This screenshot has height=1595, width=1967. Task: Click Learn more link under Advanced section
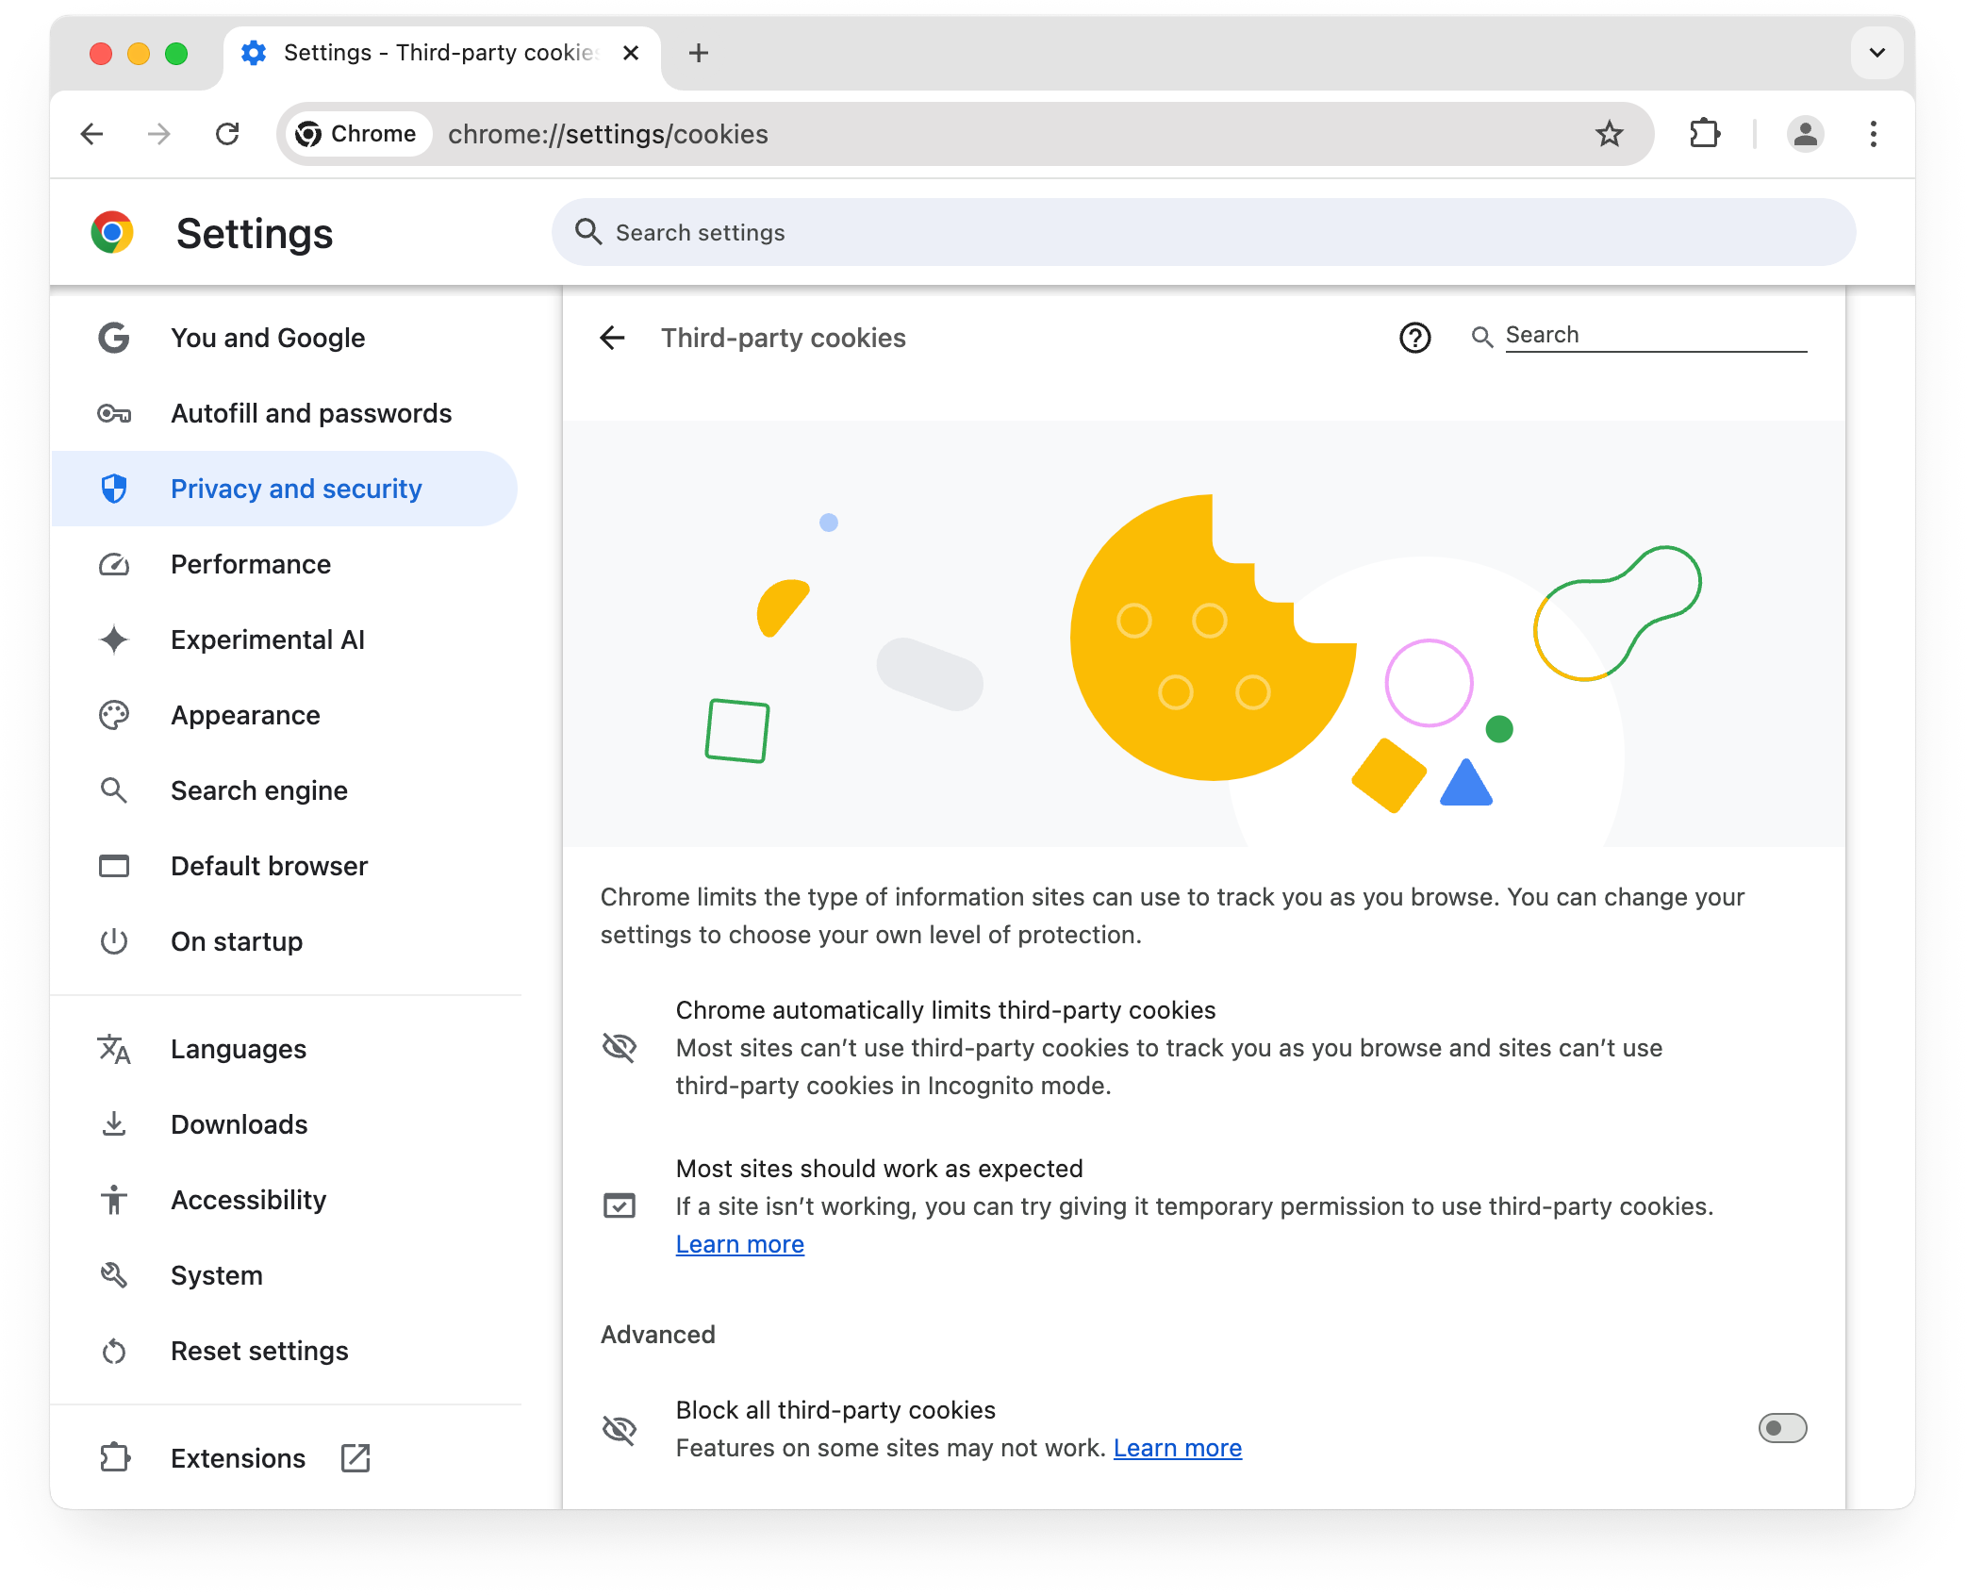tap(1178, 1447)
